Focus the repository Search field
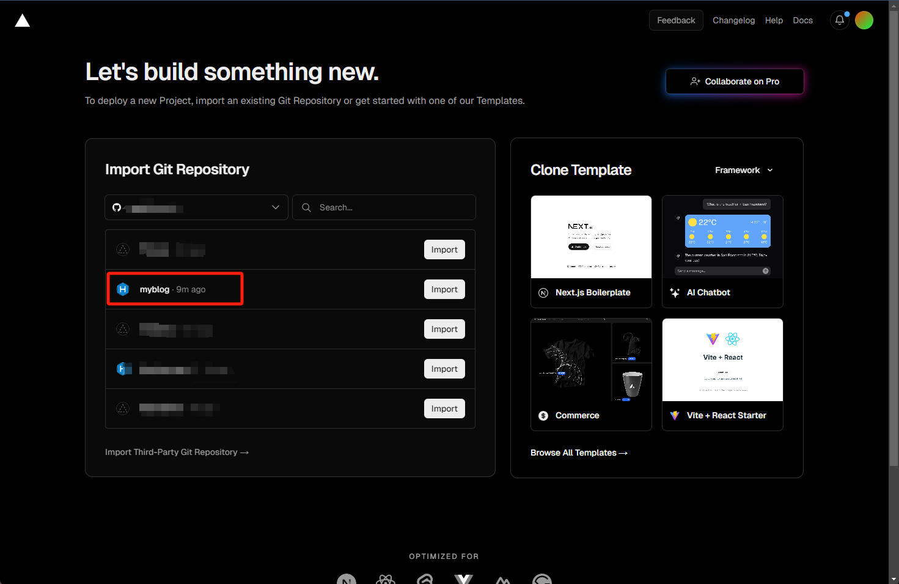Image resolution: width=899 pixels, height=584 pixels. pyautogui.click(x=384, y=207)
